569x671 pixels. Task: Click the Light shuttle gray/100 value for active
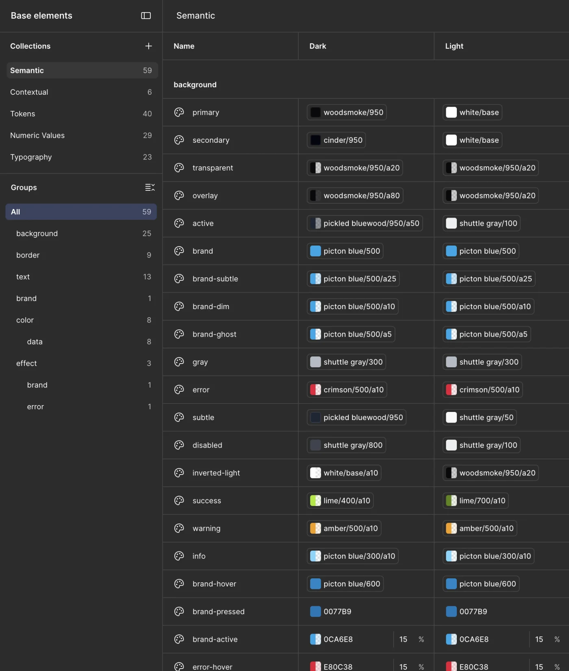tap(482, 223)
